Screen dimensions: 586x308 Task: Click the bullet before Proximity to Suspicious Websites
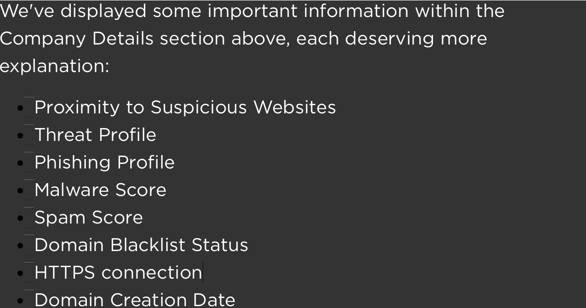pyautogui.click(x=20, y=108)
